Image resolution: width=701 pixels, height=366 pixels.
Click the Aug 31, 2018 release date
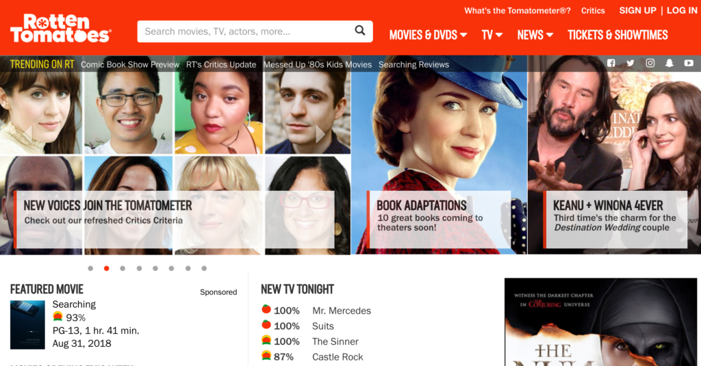point(82,343)
